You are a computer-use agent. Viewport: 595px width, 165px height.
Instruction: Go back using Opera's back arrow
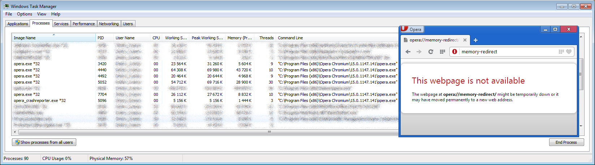coord(408,52)
